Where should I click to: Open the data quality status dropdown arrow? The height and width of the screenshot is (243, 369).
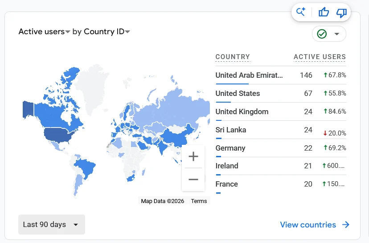coord(337,34)
